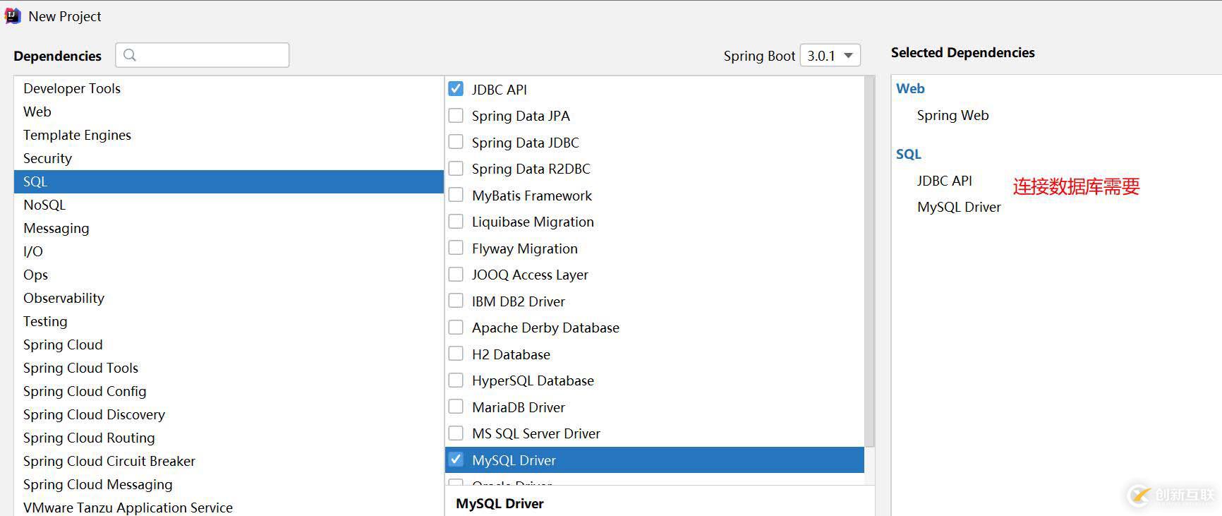The width and height of the screenshot is (1222, 516).
Task: Select the NoSQL category
Action: 44,205
